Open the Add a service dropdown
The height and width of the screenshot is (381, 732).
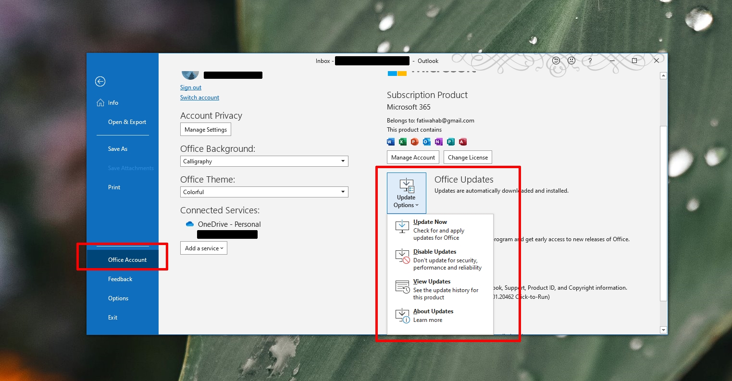pyautogui.click(x=203, y=248)
